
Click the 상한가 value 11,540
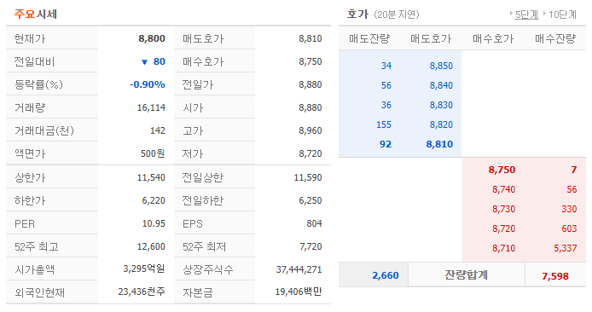coord(151,177)
